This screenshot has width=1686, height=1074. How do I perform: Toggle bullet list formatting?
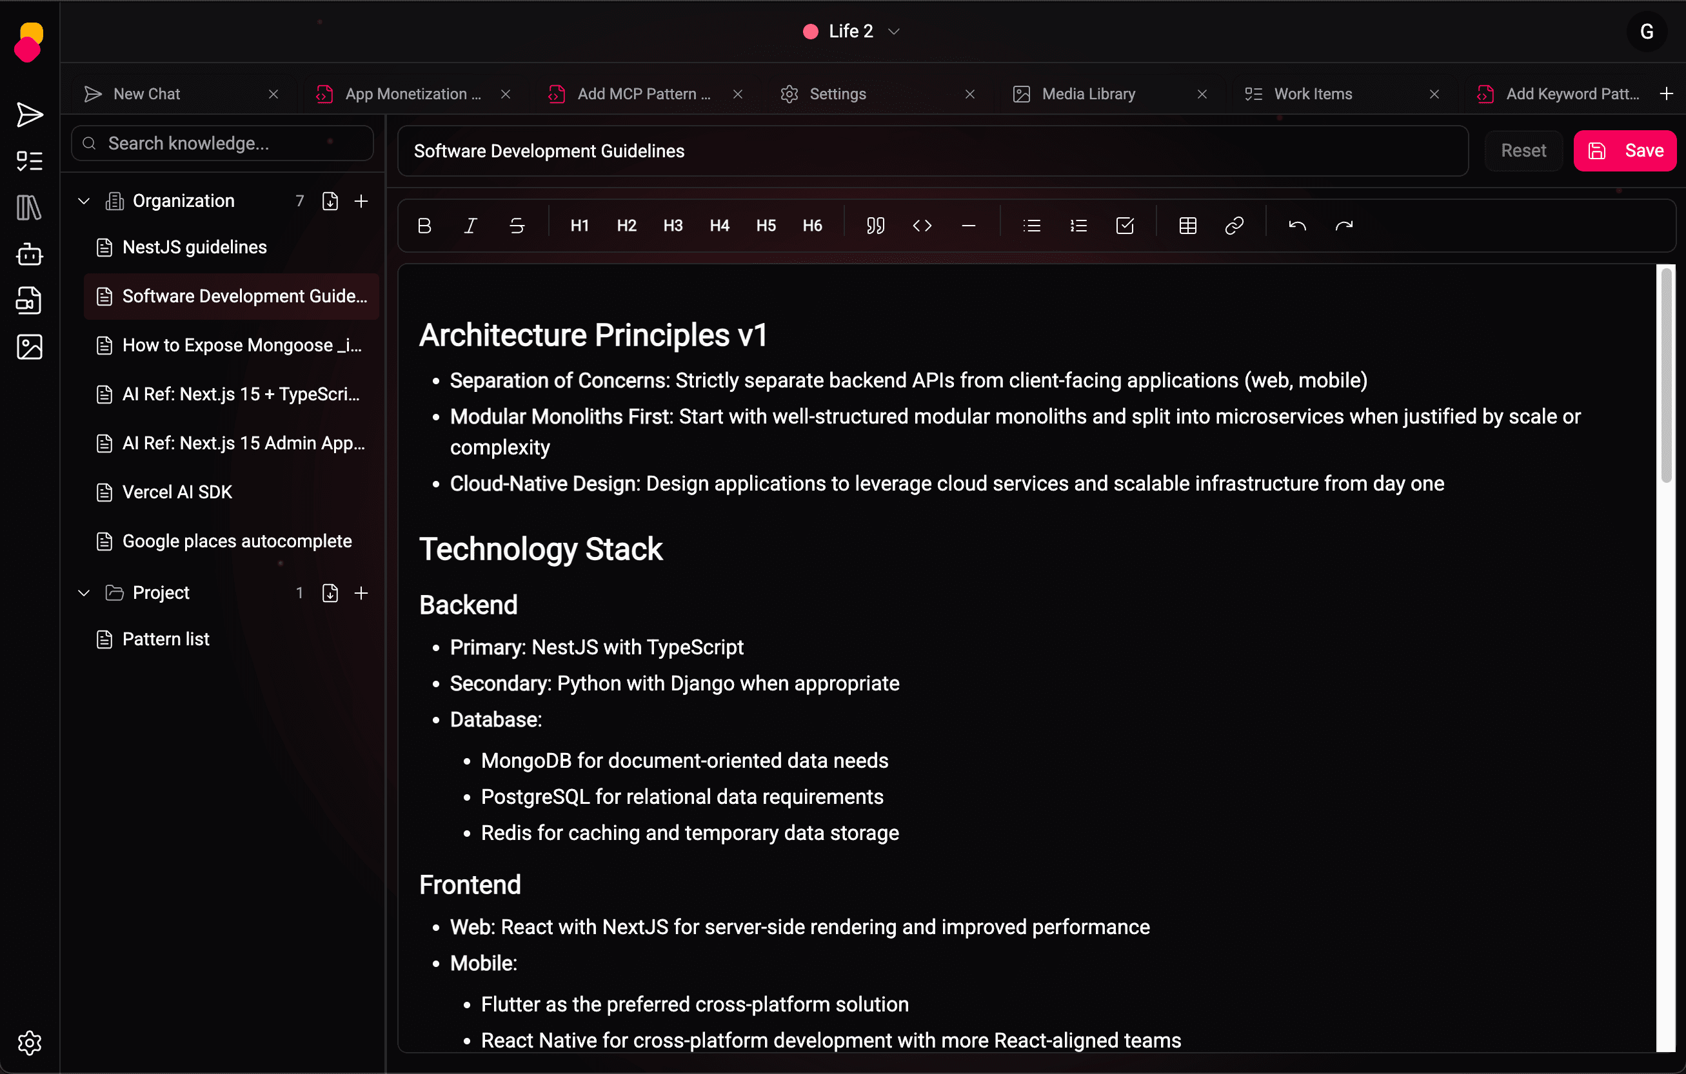(1031, 225)
